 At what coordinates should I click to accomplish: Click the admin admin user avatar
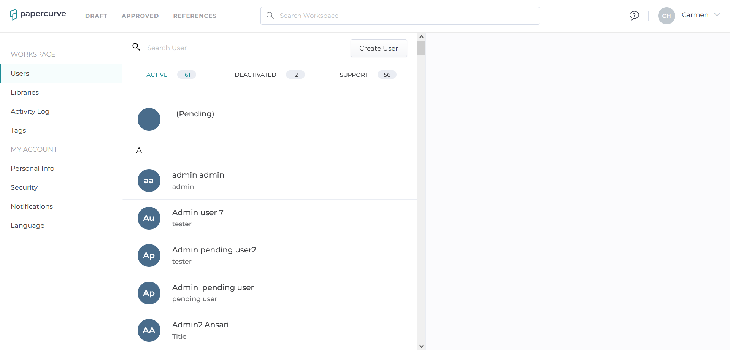click(x=149, y=180)
